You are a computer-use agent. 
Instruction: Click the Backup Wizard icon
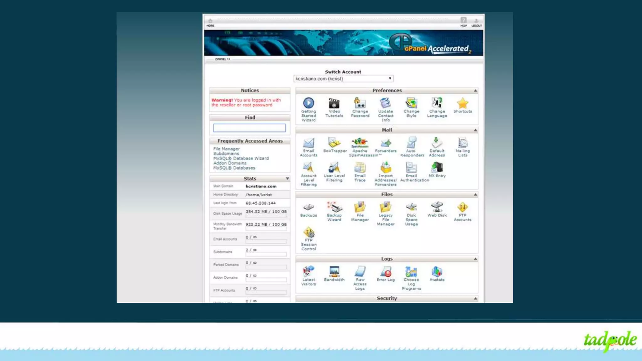334,207
